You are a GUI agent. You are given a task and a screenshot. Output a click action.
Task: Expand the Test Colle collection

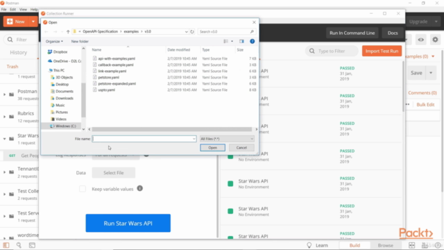point(5,194)
